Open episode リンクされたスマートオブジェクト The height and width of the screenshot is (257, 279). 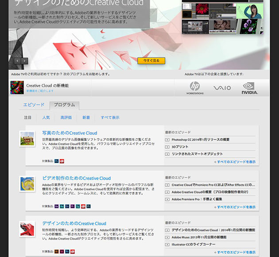[x=197, y=154]
